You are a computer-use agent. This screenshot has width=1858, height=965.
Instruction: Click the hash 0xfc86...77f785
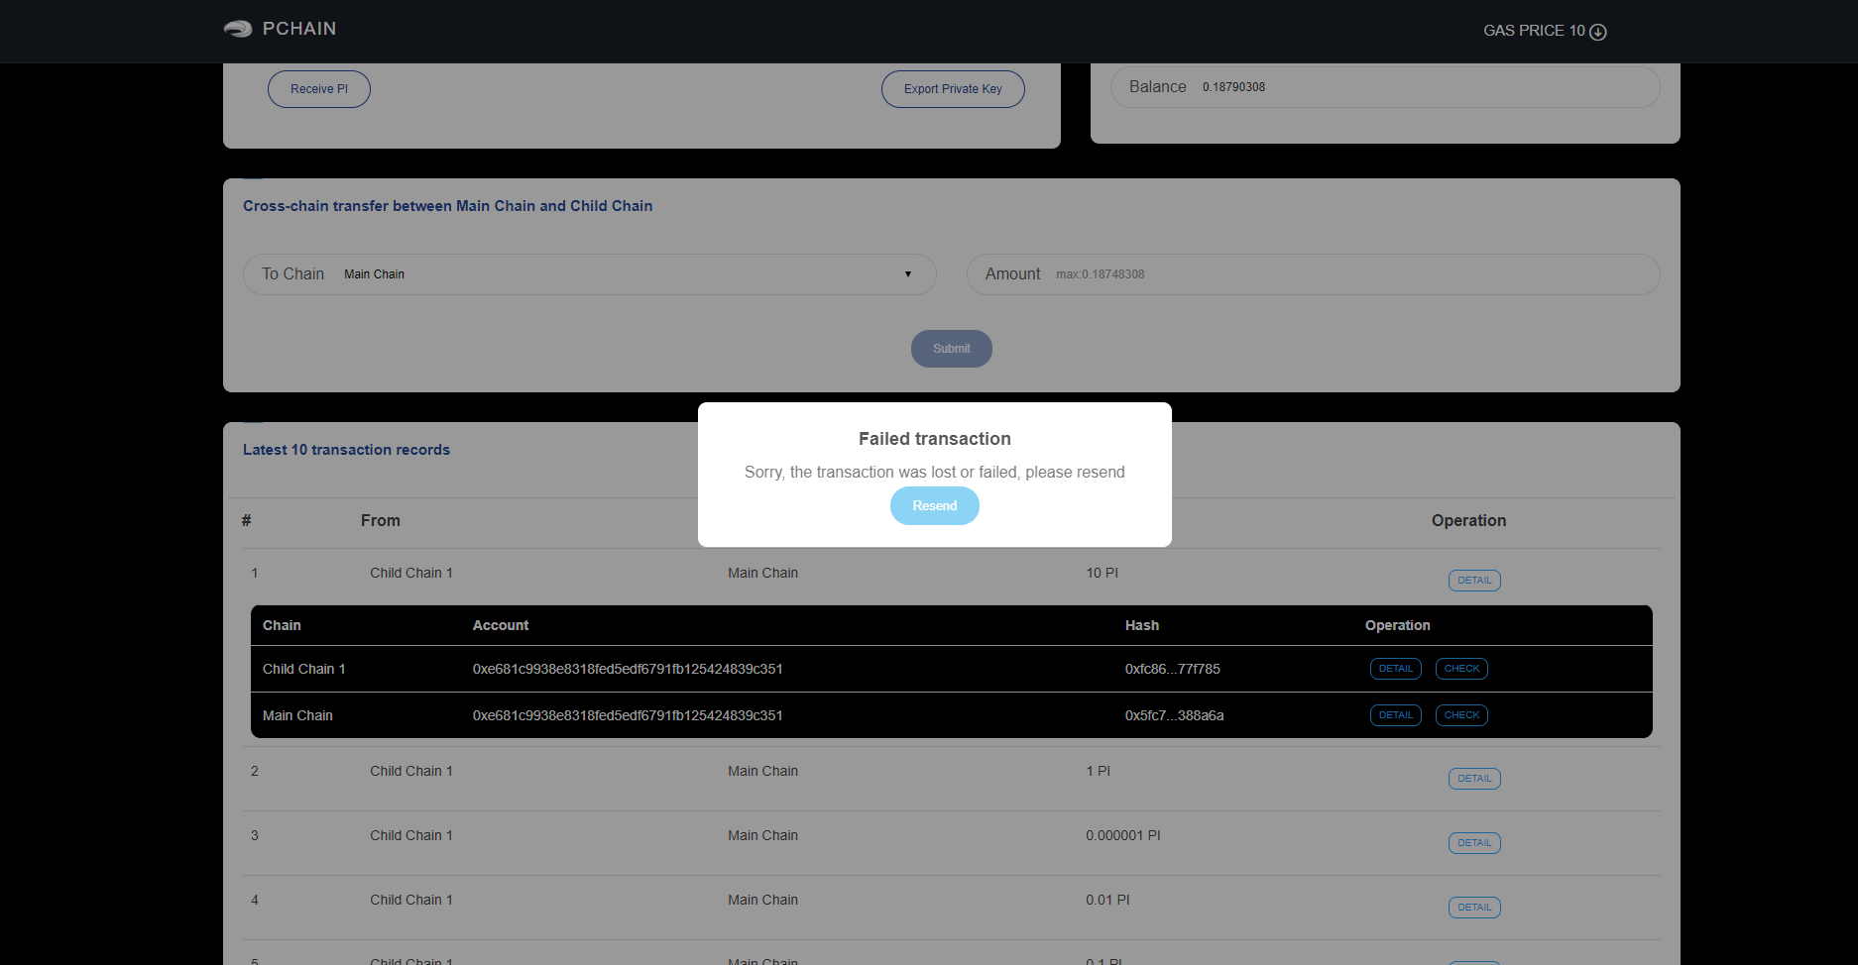click(1172, 669)
